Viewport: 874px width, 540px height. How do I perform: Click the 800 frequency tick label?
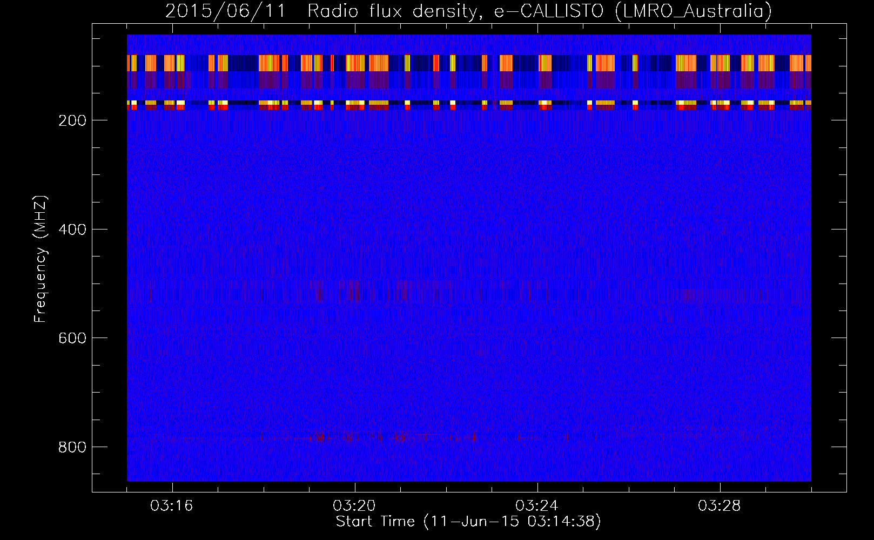pos(72,447)
